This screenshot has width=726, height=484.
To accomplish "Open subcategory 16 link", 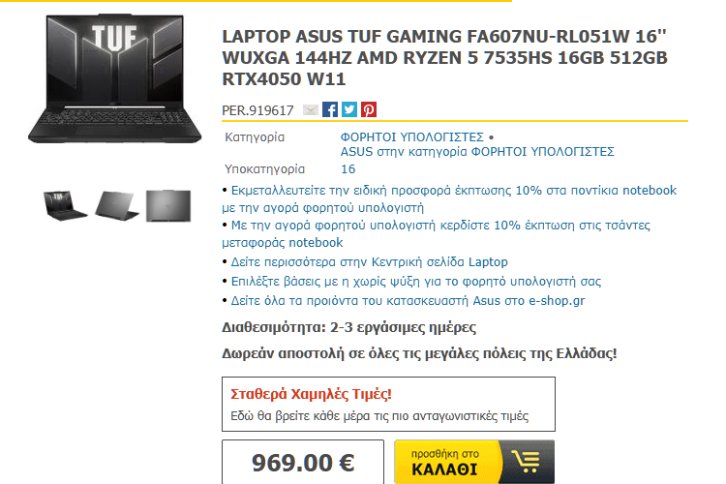I will click(348, 169).
